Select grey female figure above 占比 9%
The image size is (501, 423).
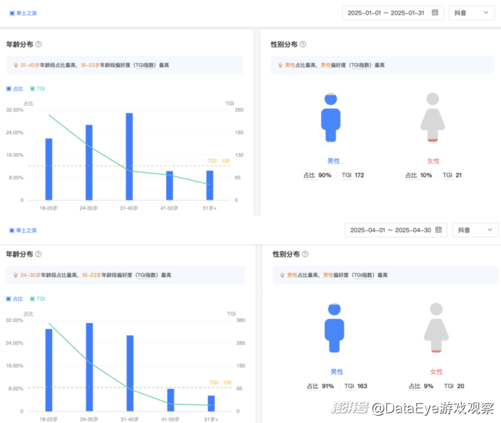pyautogui.click(x=436, y=328)
